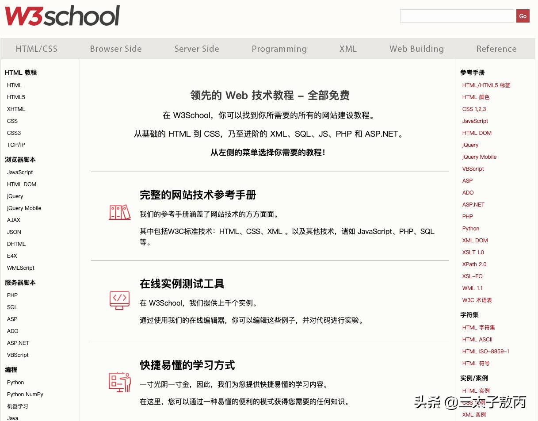The image size is (538, 421).
Task: Click the clipboard learning-method icon
Action: point(119,381)
